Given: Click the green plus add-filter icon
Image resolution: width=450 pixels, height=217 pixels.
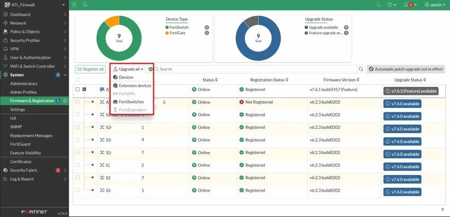Looking at the screenshot, I should [151, 69].
